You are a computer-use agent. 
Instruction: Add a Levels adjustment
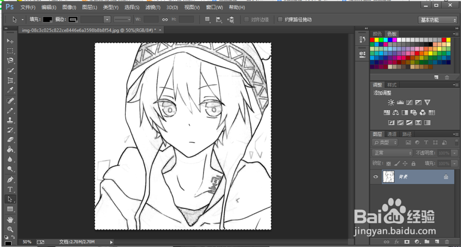[x=400, y=102]
